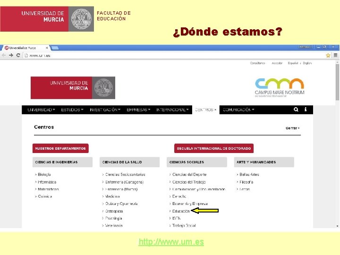Expand the UNIVERSIDAD menu
This screenshot has width=340, height=255.
41,110
